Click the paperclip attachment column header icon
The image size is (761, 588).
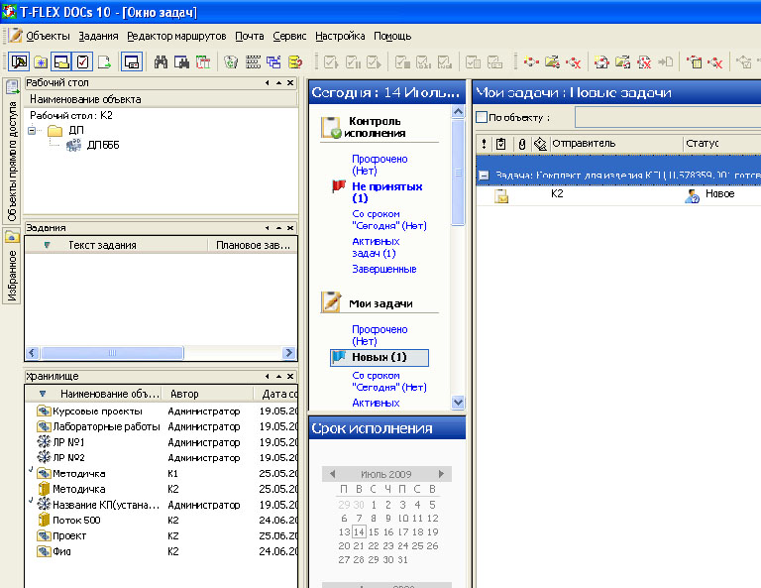pos(522,144)
